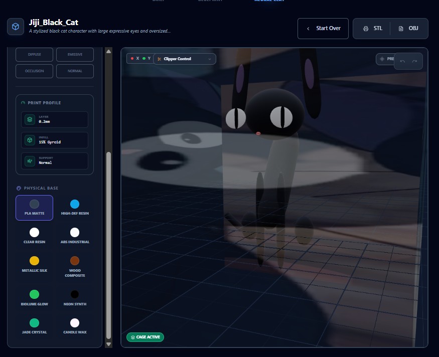Choose the ABS Industrial material

75,236
